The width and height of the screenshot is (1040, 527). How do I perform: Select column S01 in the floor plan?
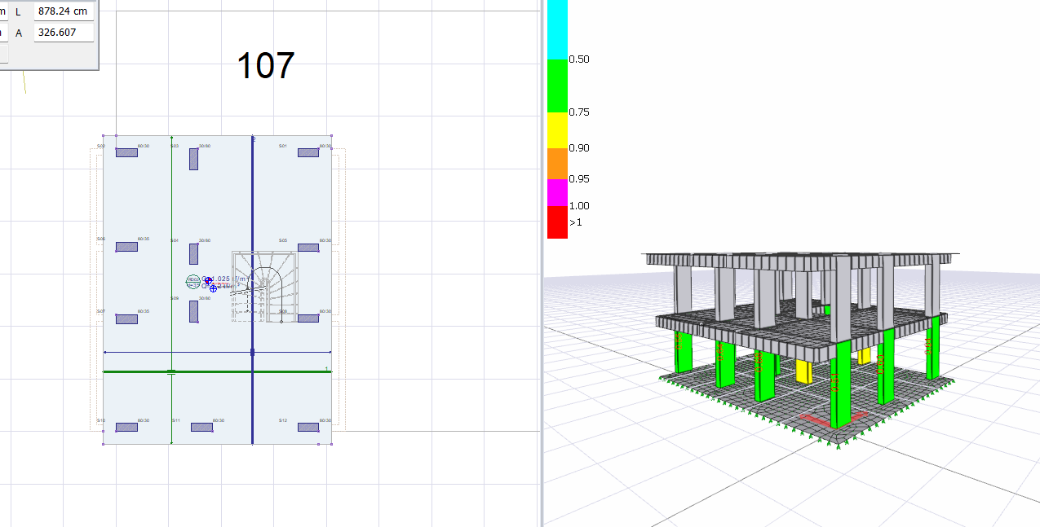click(x=308, y=152)
